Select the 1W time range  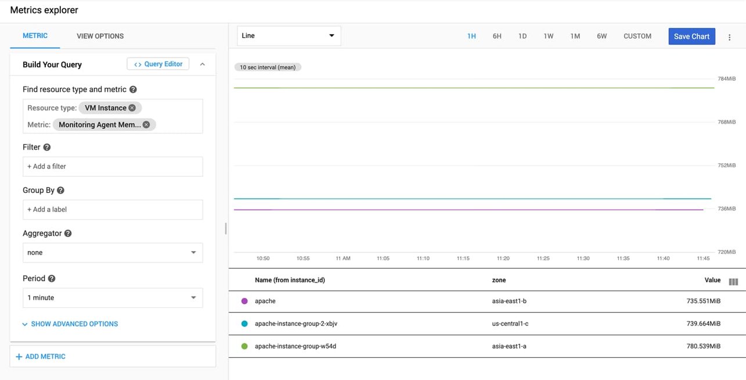tap(549, 36)
